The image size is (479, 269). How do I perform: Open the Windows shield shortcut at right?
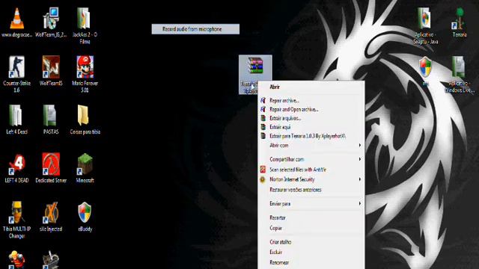[x=425, y=67]
